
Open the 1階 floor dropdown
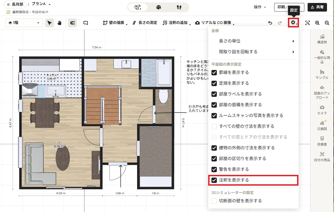point(24,23)
